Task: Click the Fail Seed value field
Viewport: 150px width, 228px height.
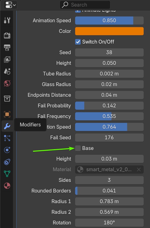Action: click(x=109, y=138)
